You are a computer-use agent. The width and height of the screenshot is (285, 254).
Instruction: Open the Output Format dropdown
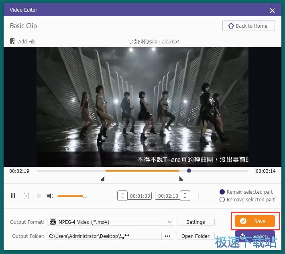(110, 222)
